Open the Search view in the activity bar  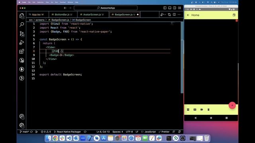click(x=22, y=25)
